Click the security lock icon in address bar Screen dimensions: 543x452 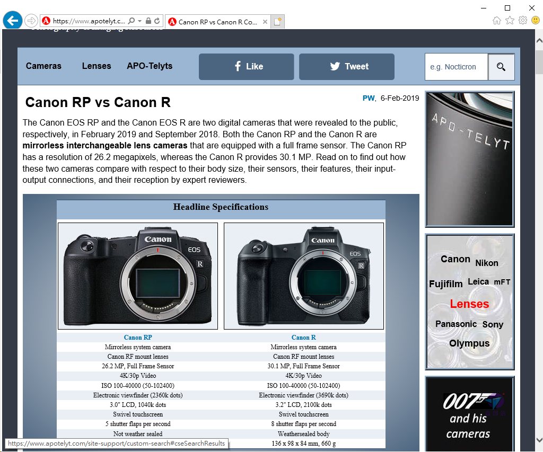148,21
